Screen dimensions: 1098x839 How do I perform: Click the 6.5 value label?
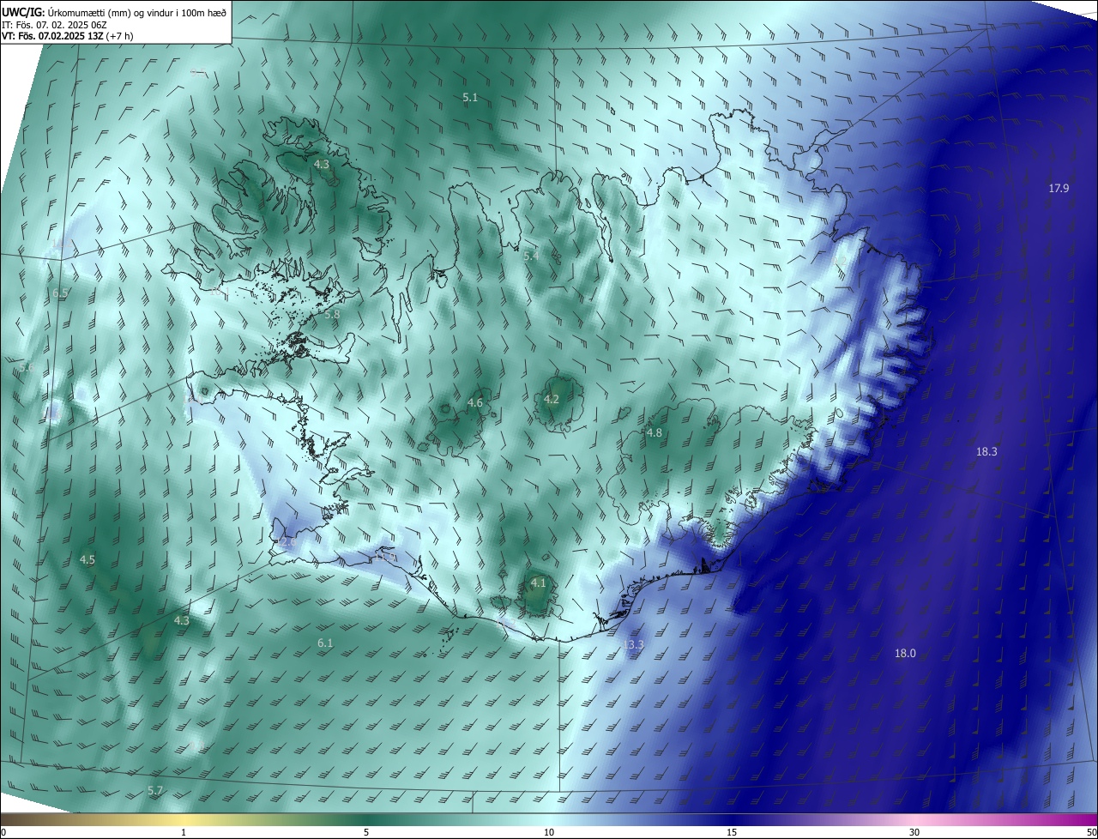(60, 293)
